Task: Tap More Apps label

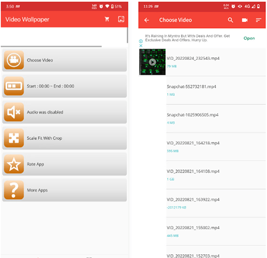Action: point(37,190)
